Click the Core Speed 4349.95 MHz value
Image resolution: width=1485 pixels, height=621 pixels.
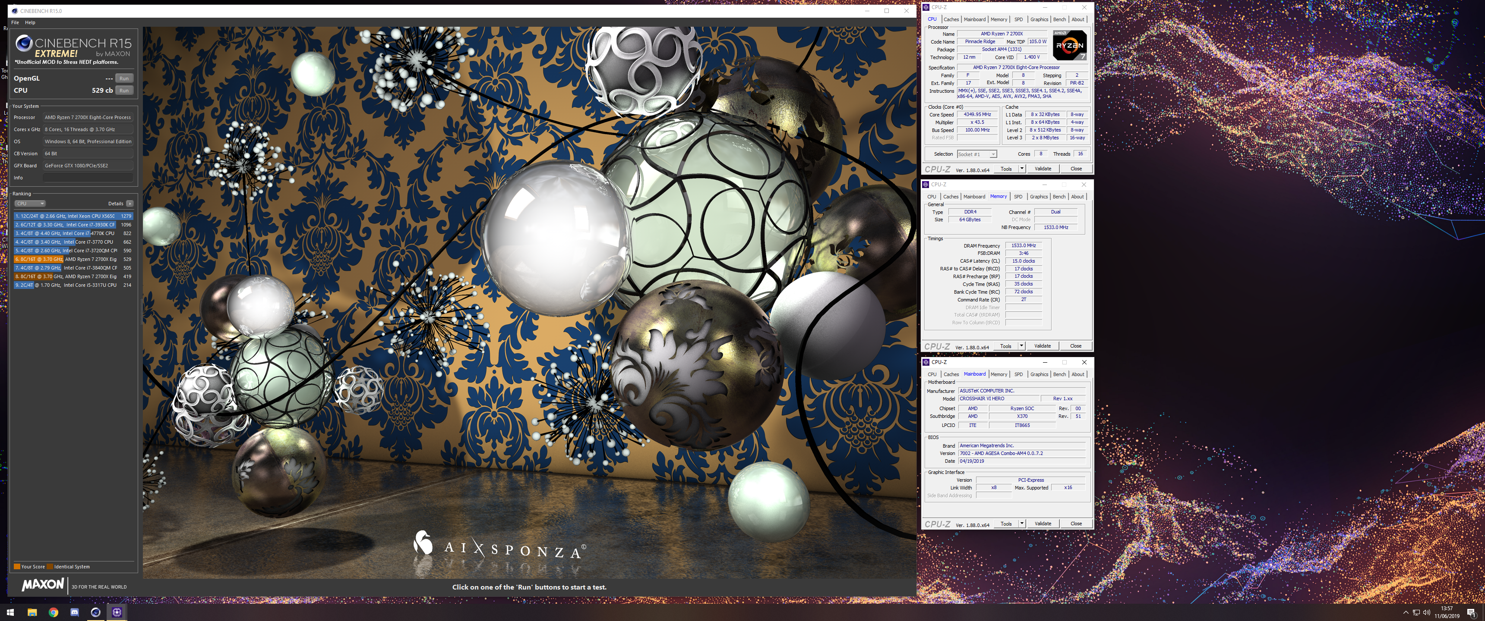977,115
